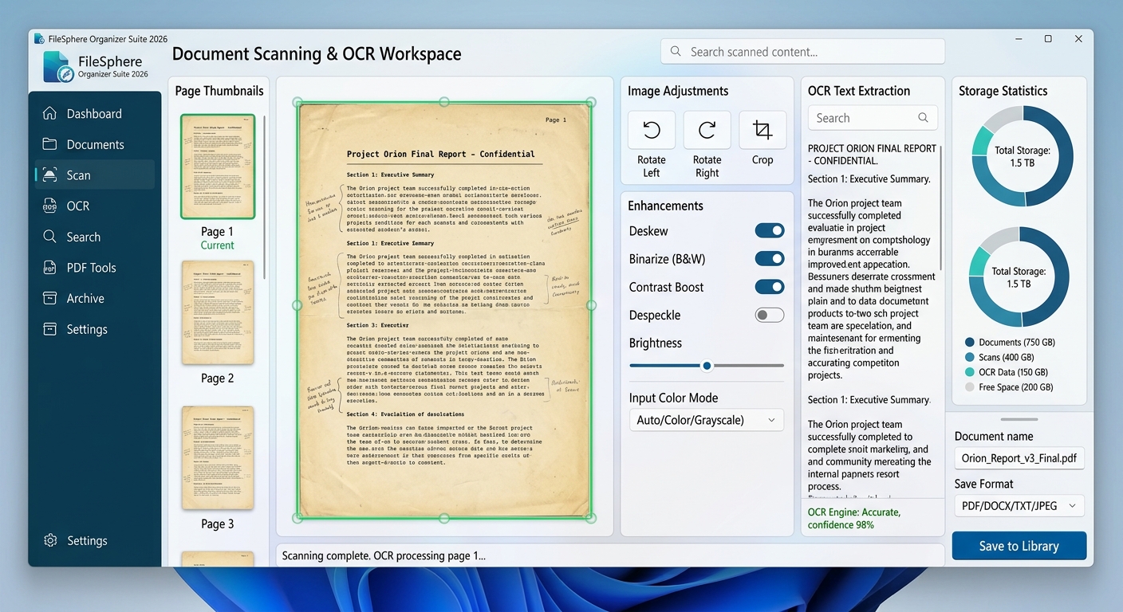The height and width of the screenshot is (612, 1123).
Task: Click the box icon beside Archive
Action: tap(49, 298)
